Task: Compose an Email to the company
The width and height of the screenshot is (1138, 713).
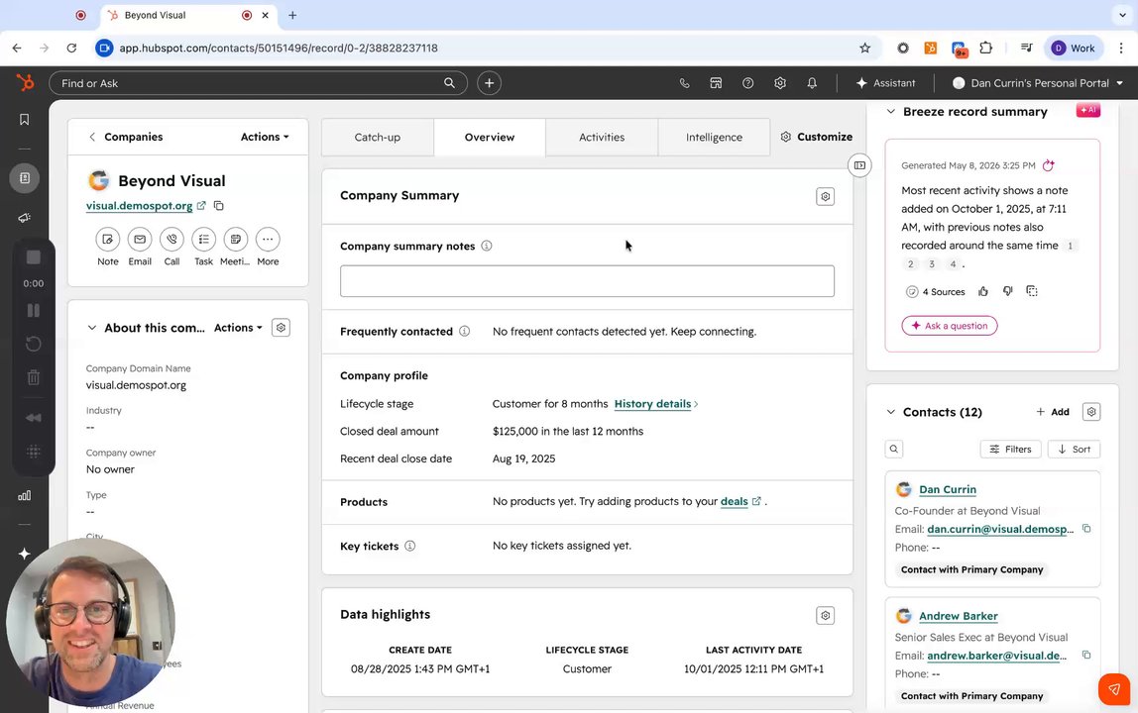Action: [140, 240]
